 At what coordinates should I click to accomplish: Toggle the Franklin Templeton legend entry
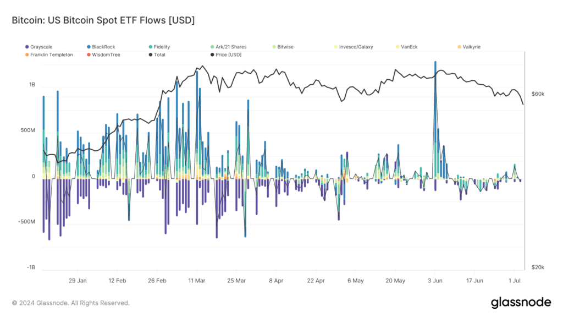pyautogui.click(x=49, y=54)
